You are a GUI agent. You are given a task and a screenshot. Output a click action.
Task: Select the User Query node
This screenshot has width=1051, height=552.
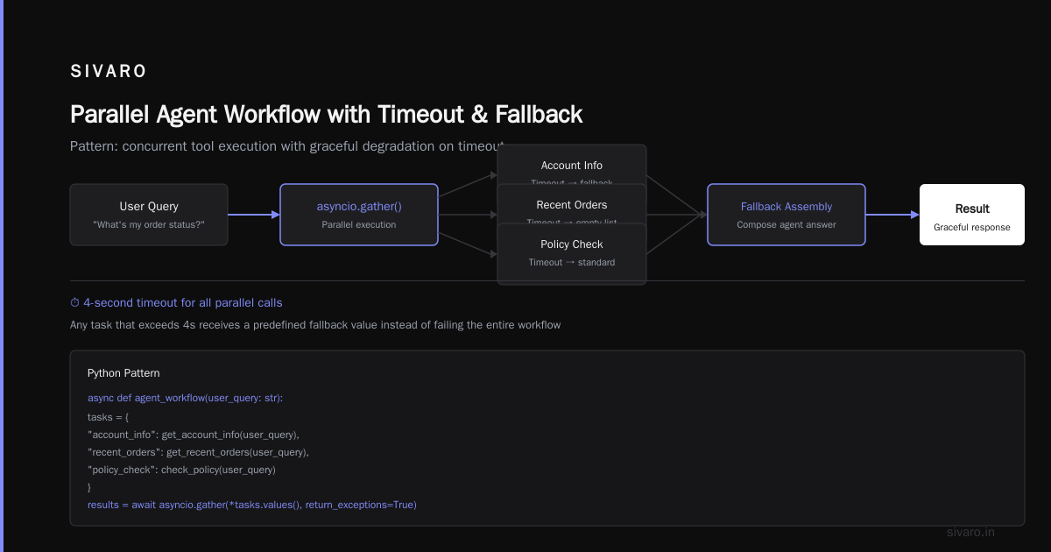tap(149, 215)
